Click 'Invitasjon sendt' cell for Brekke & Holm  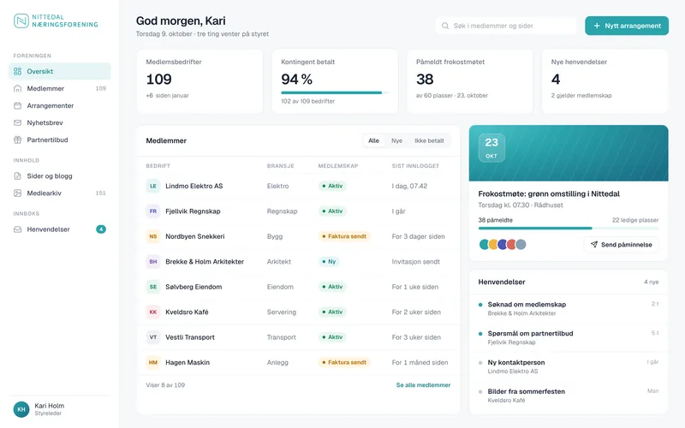pyautogui.click(x=416, y=262)
